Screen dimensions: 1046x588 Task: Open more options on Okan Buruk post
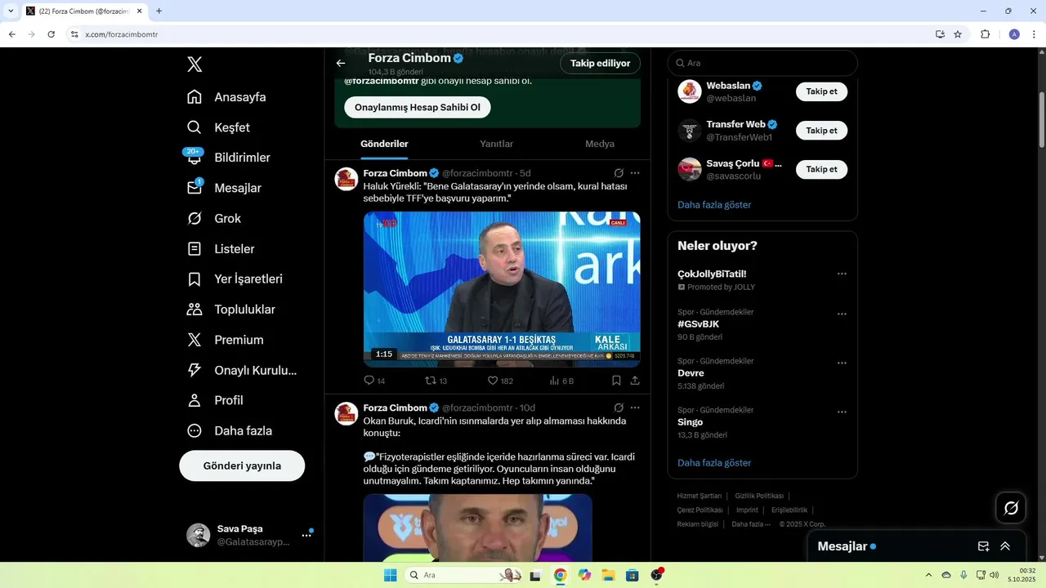(x=635, y=408)
